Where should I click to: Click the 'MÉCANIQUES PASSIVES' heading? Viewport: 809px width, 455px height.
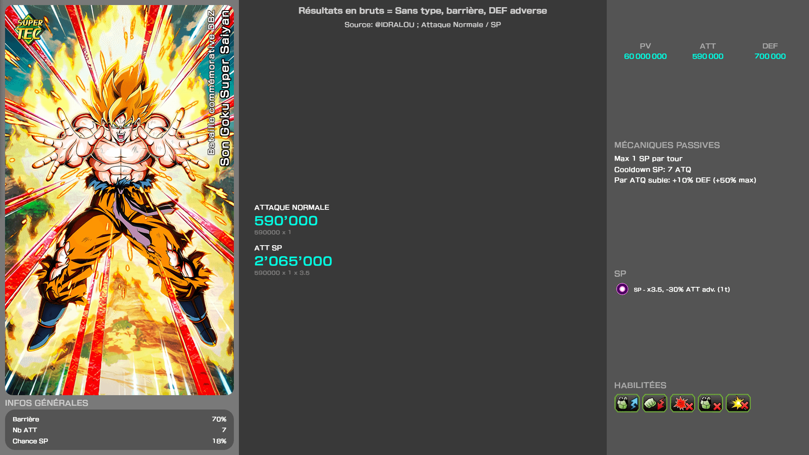click(667, 145)
